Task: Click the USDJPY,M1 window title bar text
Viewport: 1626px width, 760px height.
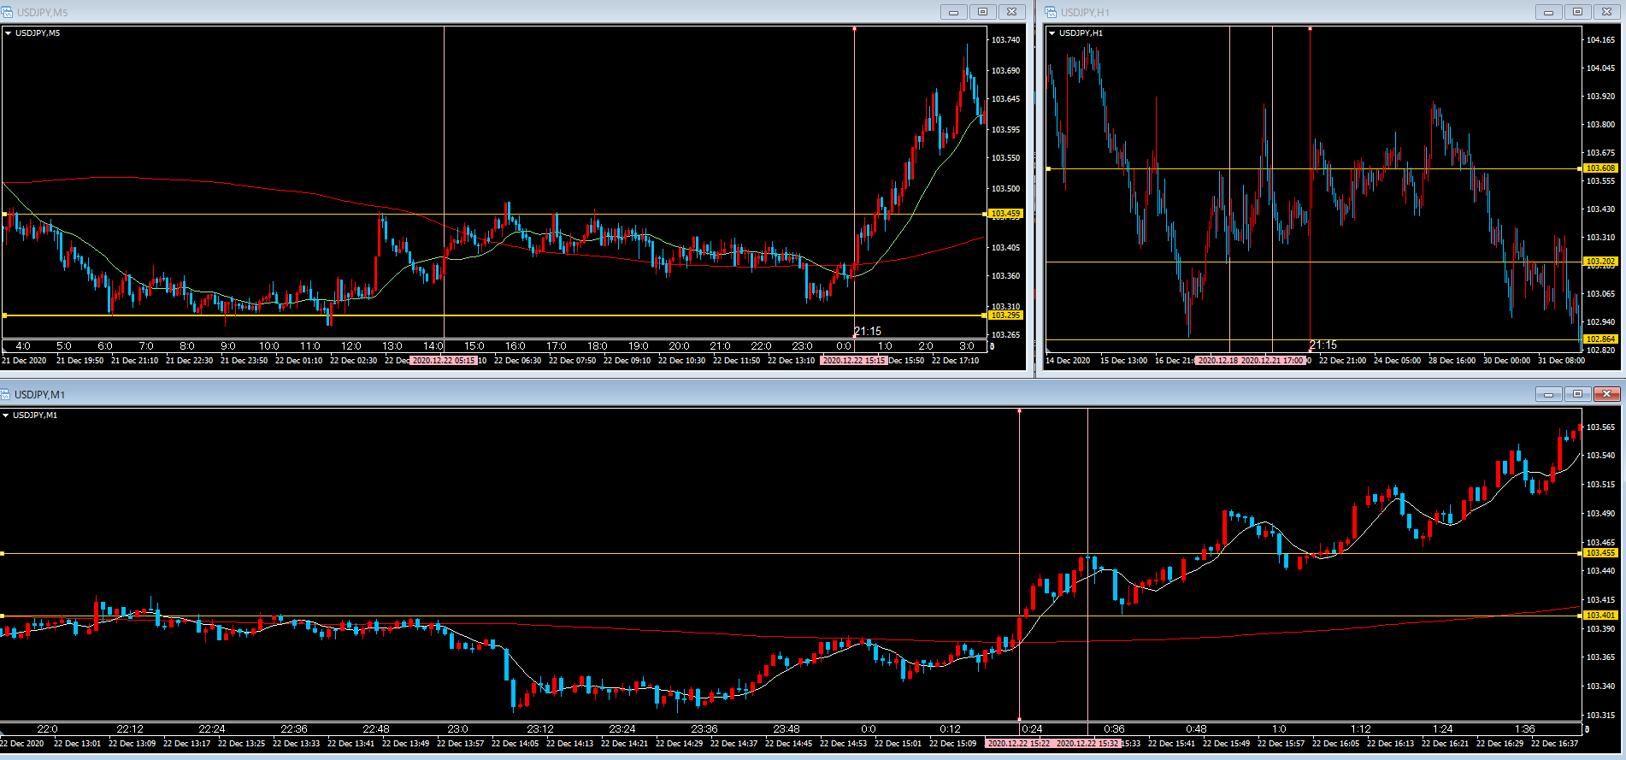Action: click(39, 394)
